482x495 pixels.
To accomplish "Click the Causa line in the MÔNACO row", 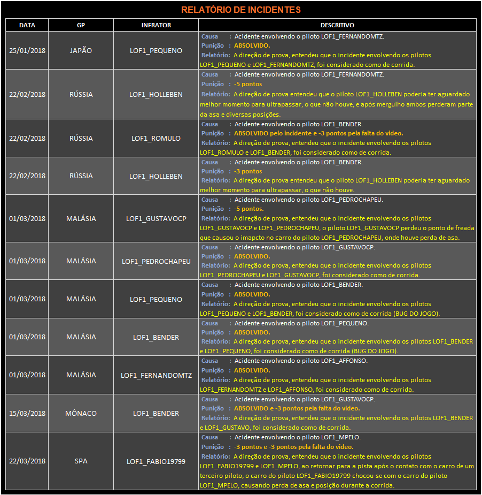I will tap(288, 399).
